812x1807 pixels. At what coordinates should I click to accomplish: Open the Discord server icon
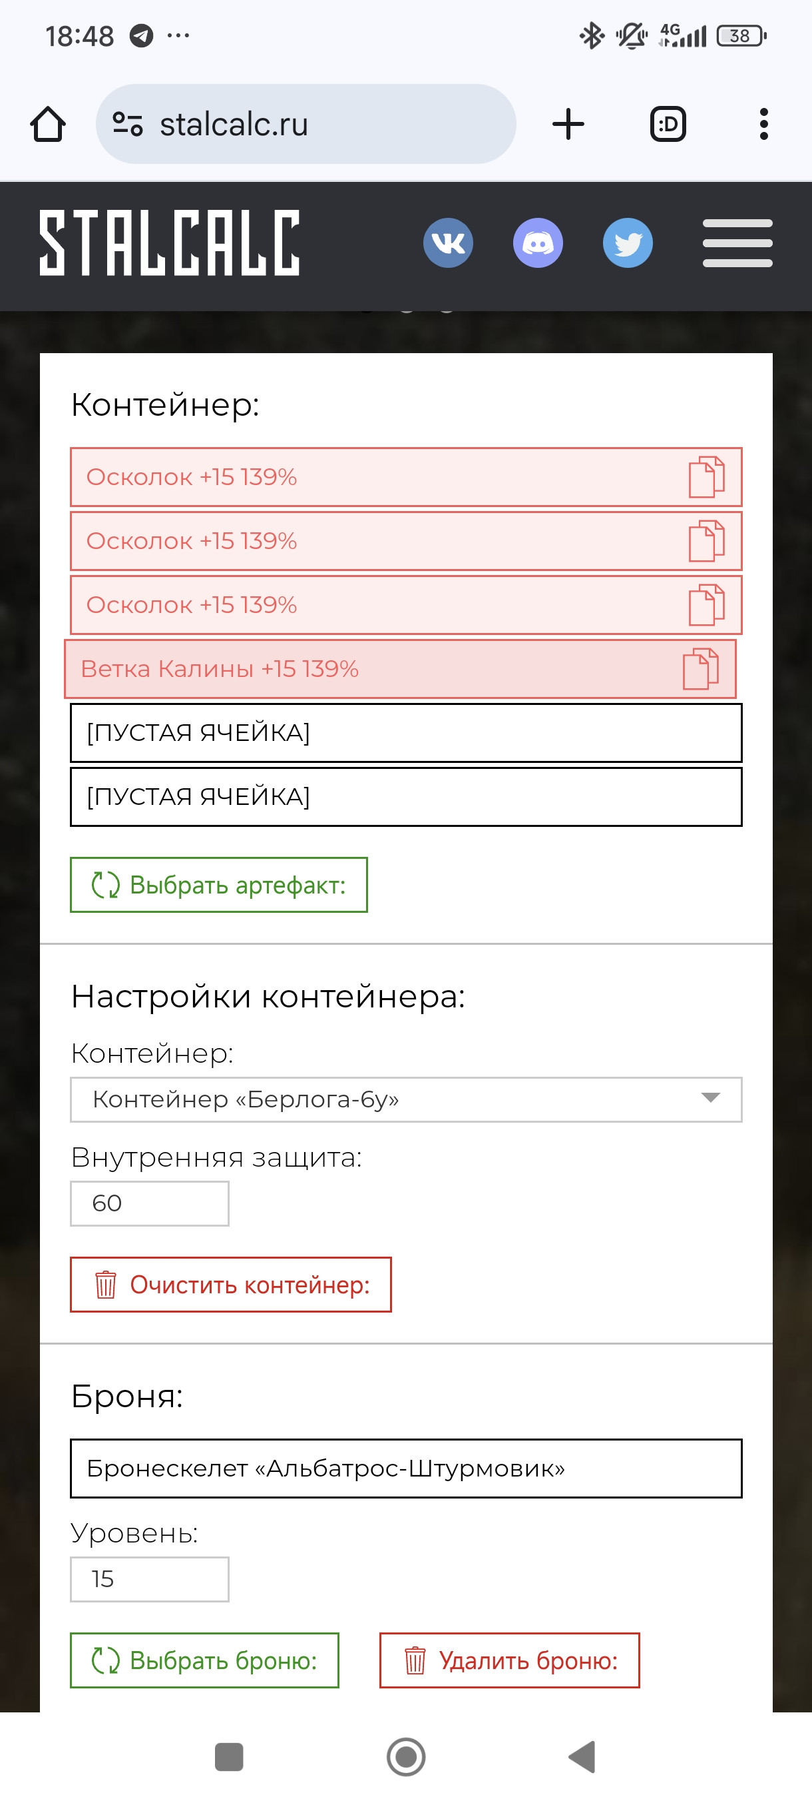[537, 243]
